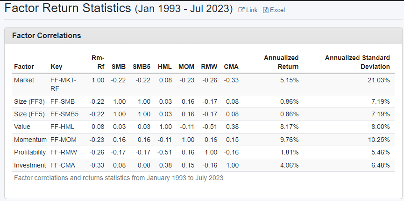The width and height of the screenshot is (404, 201).
Task: Click the Key column header
Action: point(56,67)
